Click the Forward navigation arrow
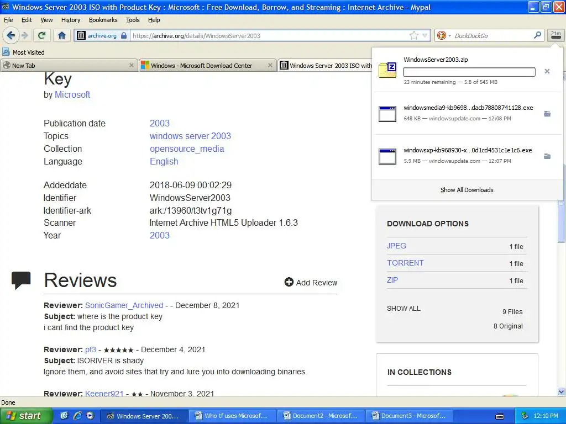This screenshot has width=566, height=424. 24,35
